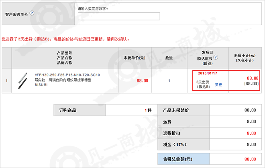Click the red unit price 88.00 in product row
The height and width of the screenshot is (168, 265).
point(142,80)
